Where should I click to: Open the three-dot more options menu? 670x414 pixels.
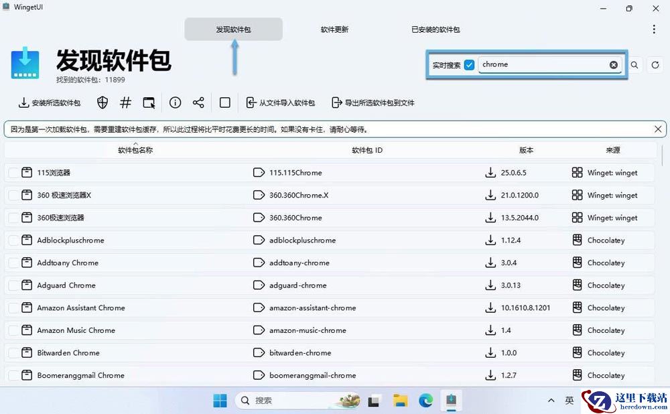654,29
